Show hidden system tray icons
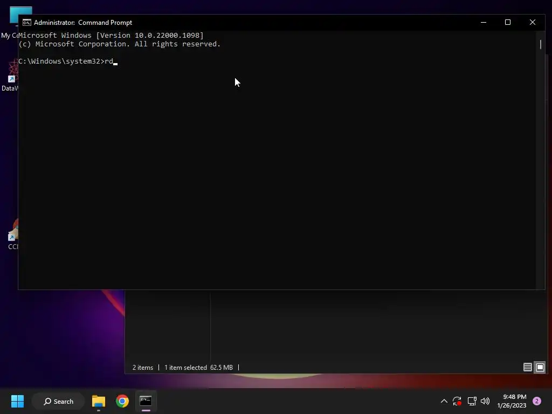Image resolution: width=552 pixels, height=414 pixels. point(444,401)
